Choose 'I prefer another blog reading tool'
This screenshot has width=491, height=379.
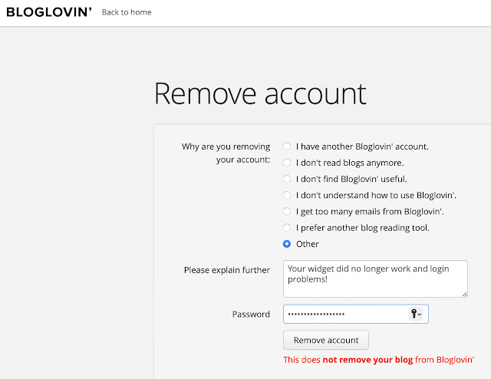coord(286,228)
